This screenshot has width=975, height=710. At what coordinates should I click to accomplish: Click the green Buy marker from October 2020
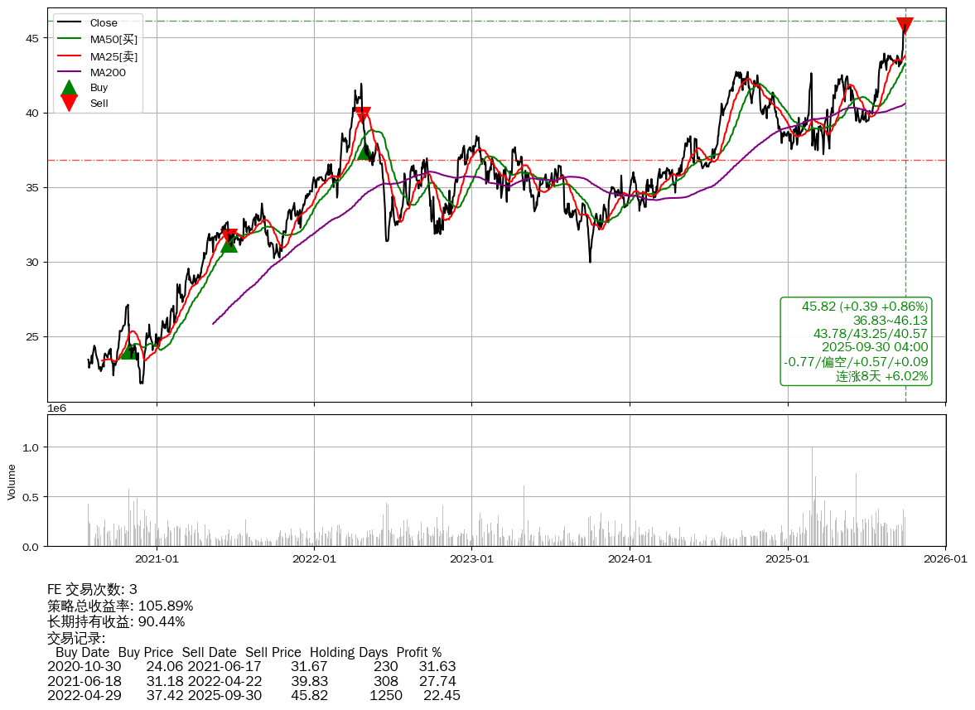pyautogui.click(x=129, y=351)
